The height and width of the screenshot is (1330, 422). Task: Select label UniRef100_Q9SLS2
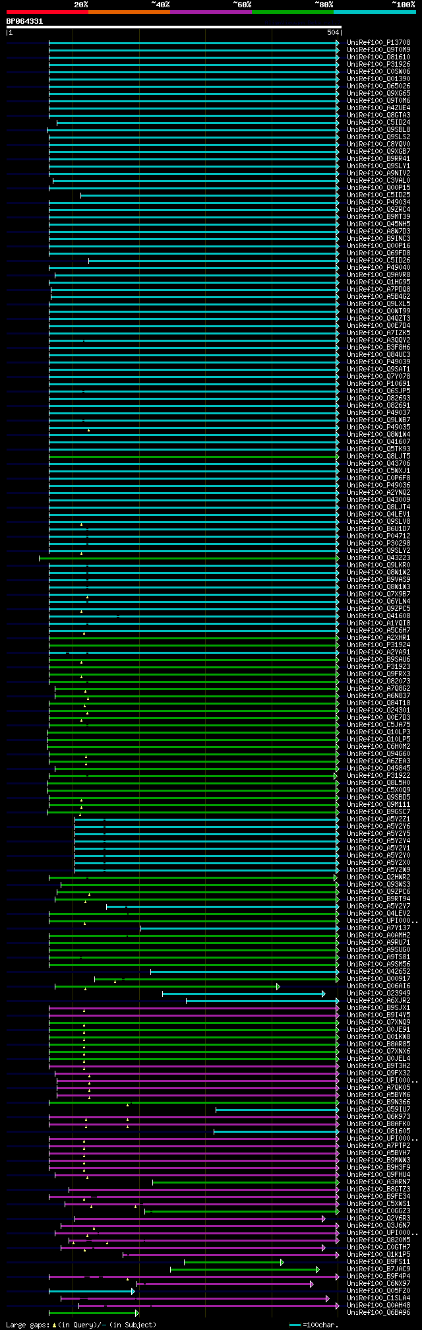click(x=378, y=137)
